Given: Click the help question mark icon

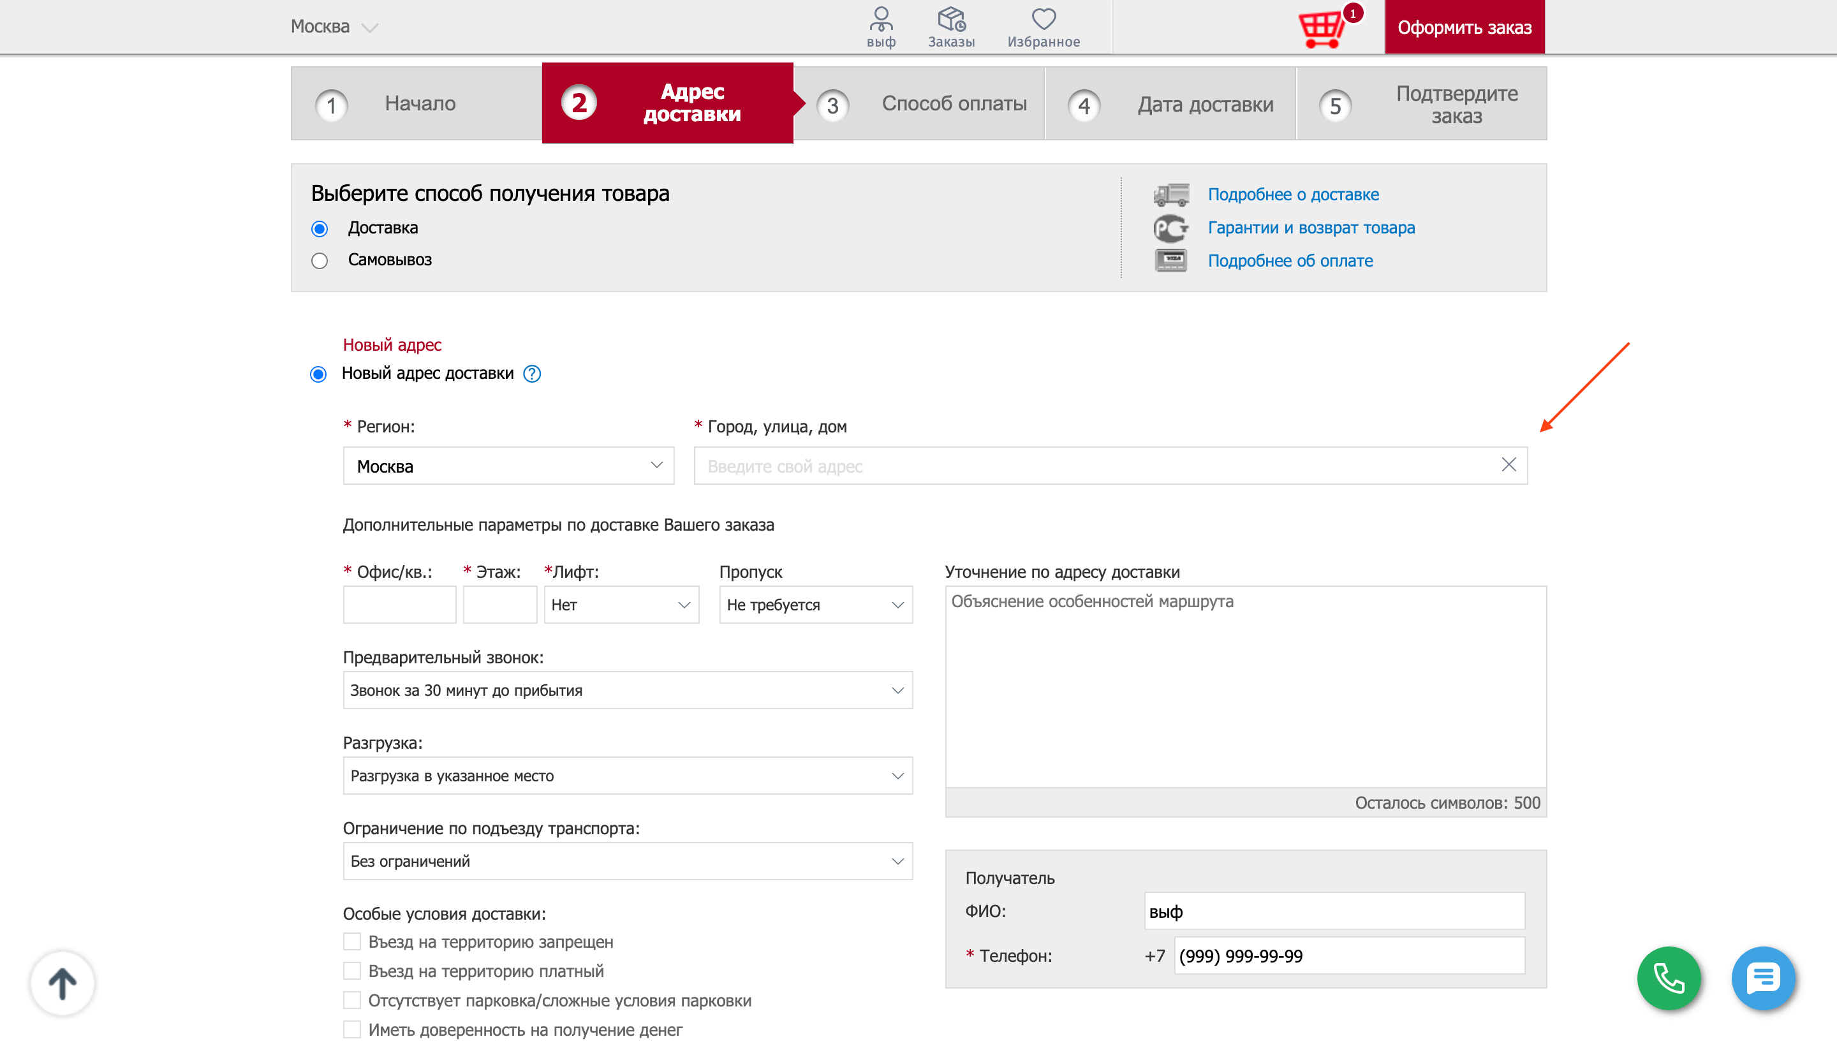Looking at the screenshot, I should click(531, 374).
